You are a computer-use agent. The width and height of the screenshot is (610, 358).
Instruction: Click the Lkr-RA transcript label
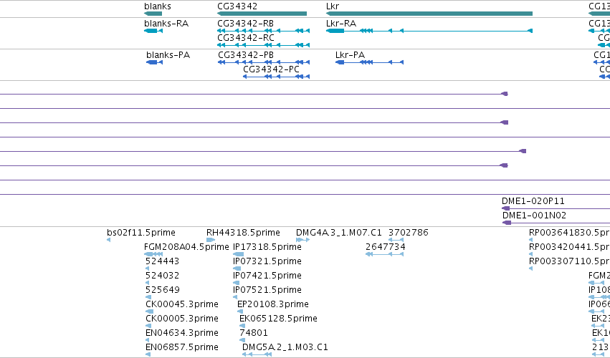tap(341, 24)
